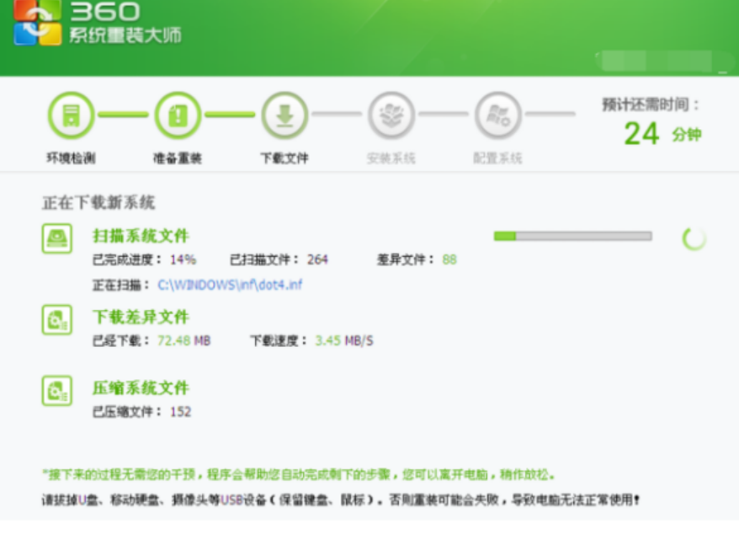The image size is (739, 540).
Task: Click the spinning loading indicator
Action: (694, 238)
